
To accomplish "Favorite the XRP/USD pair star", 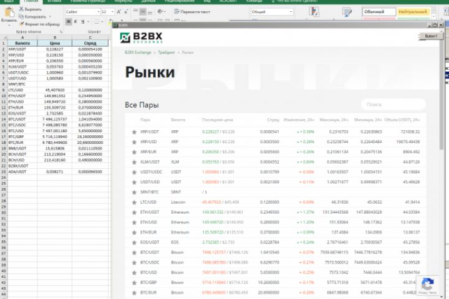I will tap(134, 142).
